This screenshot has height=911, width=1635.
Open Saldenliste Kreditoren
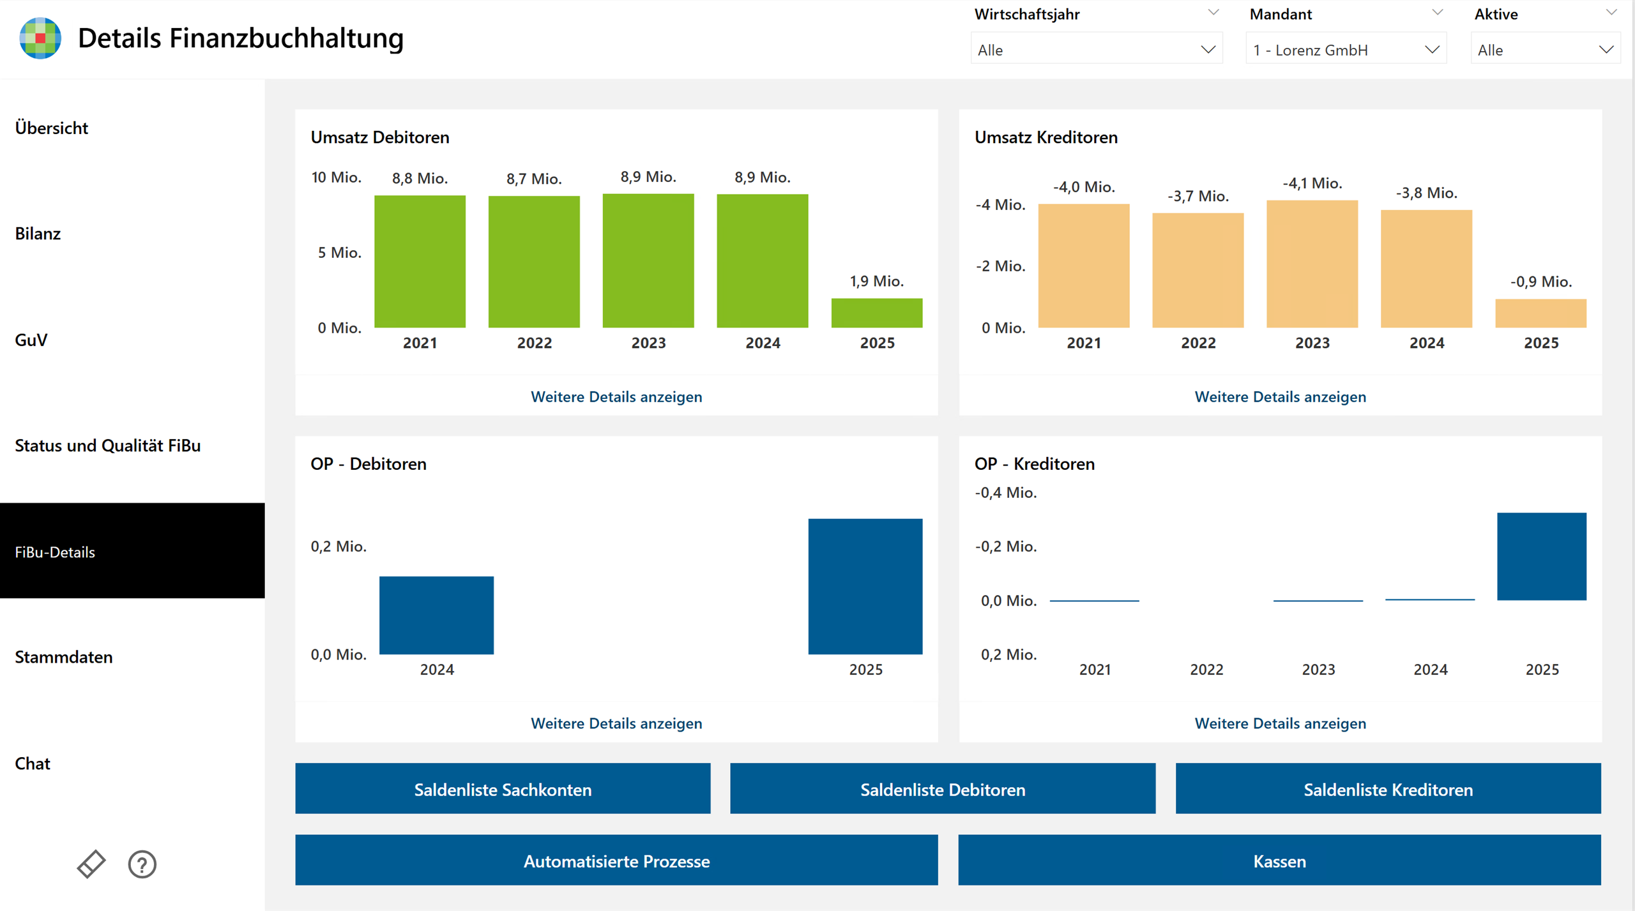coord(1388,789)
